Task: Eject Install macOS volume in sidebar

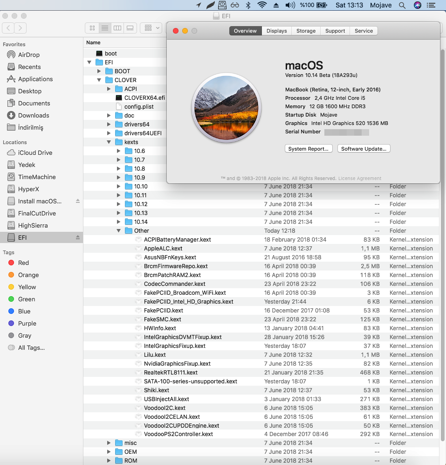Action: pyautogui.click(x=78, y=201)
